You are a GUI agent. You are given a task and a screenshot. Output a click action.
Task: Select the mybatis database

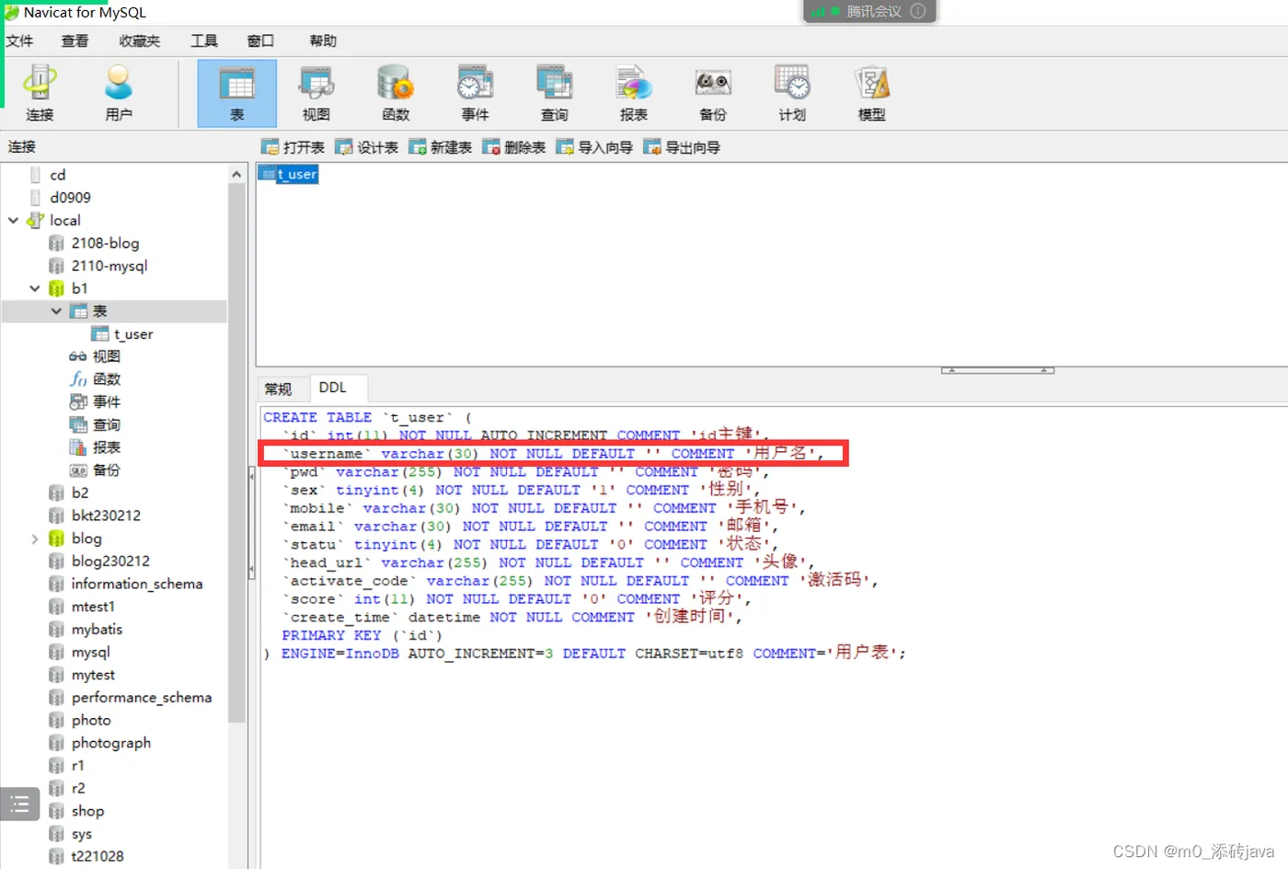pyautogui.click(x=86, y=629)
